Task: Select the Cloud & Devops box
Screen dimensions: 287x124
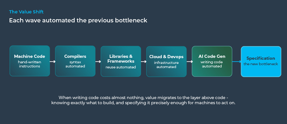Action: pyautogui.click(x=166, y=61)
